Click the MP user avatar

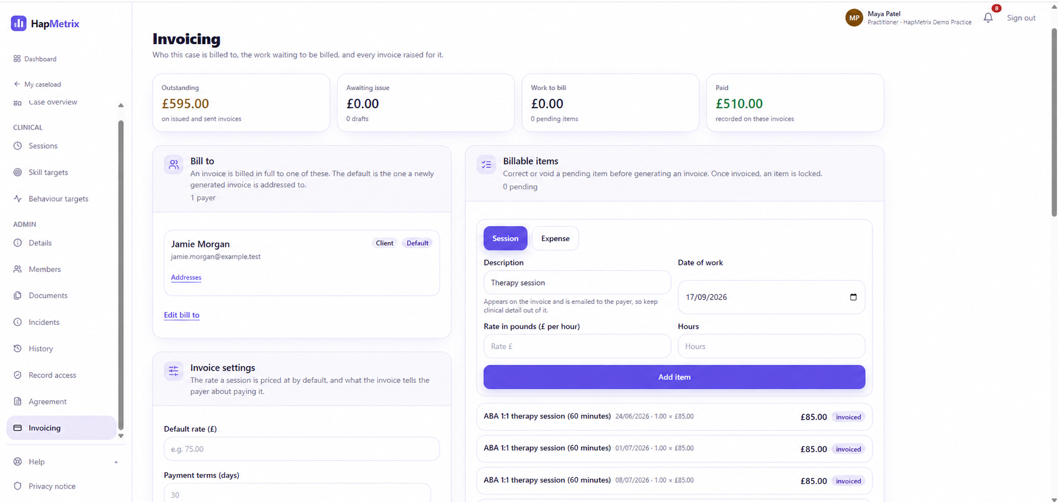click(854, 18)
